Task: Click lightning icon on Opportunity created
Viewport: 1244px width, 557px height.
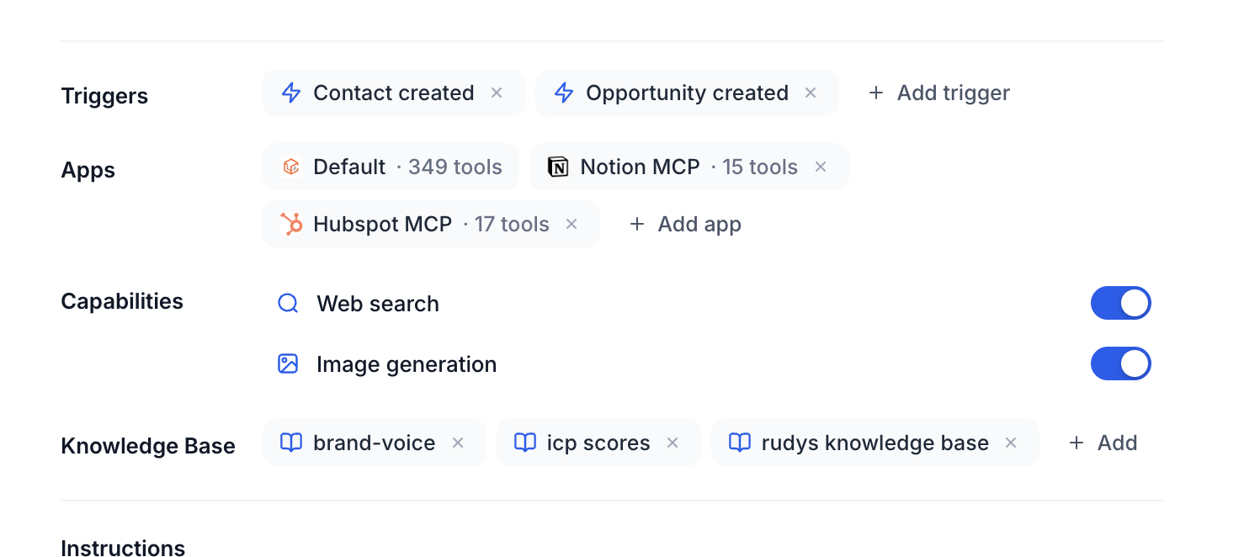Action: [564, 93]
